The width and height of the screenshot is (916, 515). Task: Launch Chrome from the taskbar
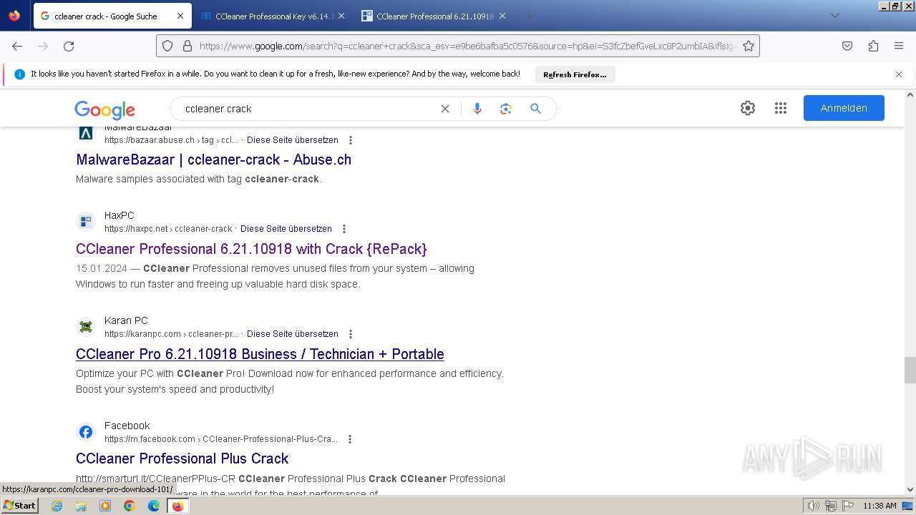coord(130,506)
